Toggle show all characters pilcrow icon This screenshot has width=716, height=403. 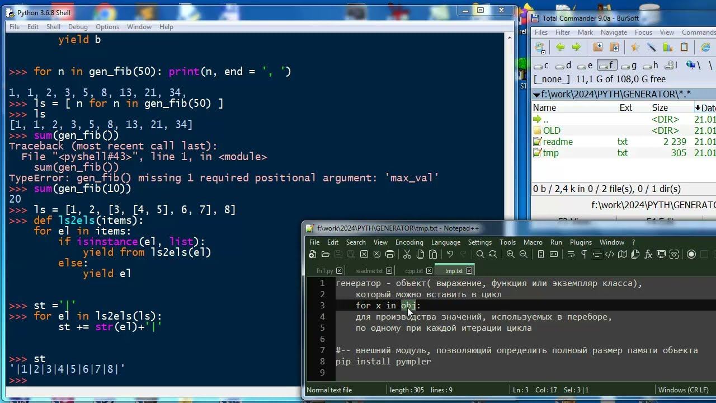tap(584, 254)
